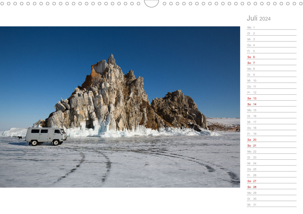This screenshot has width=303, height=214.
Task: Select the So 14 date row
Action: pos(271,104)
